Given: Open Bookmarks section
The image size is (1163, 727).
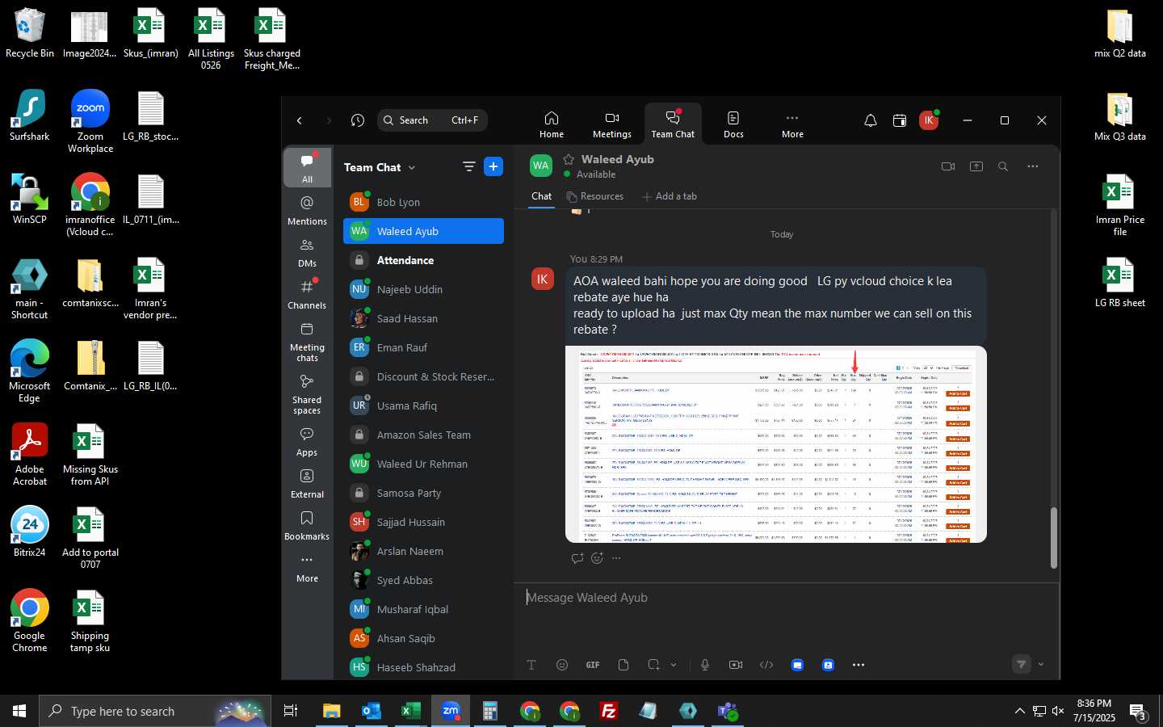Looking at the screenshot, I should 307,525.
